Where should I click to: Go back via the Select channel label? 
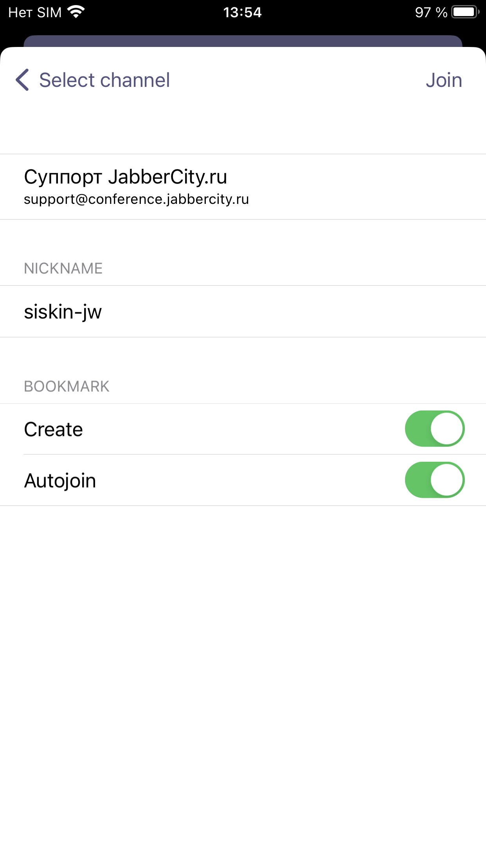coord(104,80)
